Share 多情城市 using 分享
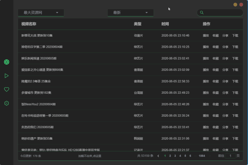The image size is (248, 165). coord(225,93)
